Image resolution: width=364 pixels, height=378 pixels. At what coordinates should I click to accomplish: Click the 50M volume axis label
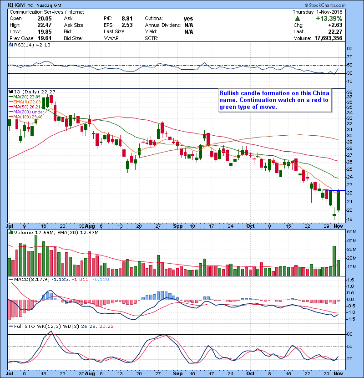pos(351,232)
